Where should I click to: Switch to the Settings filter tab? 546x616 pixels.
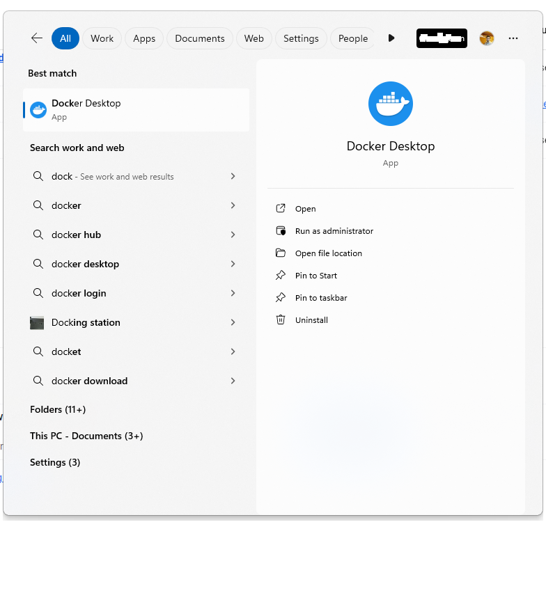(301, 38)
